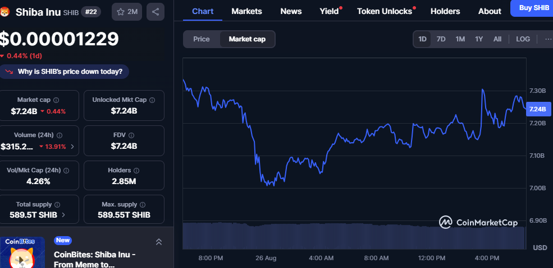
Task: Click the New badge on CoinBites card
Action: (63, 240)
